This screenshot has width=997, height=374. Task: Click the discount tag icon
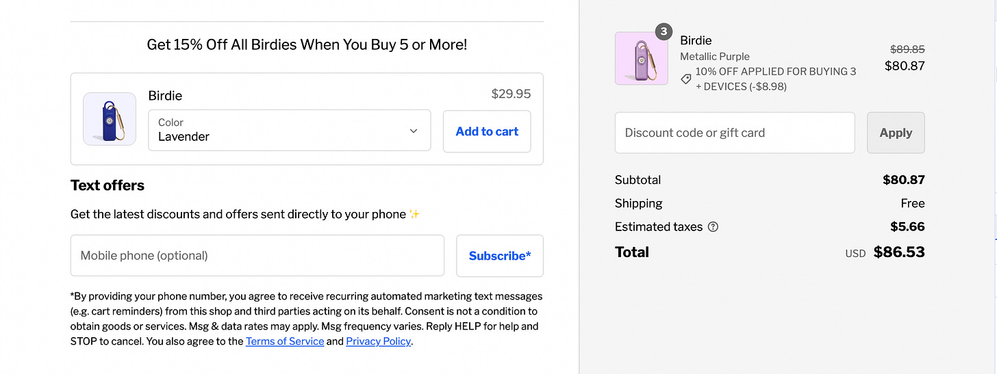pos(685,79)
